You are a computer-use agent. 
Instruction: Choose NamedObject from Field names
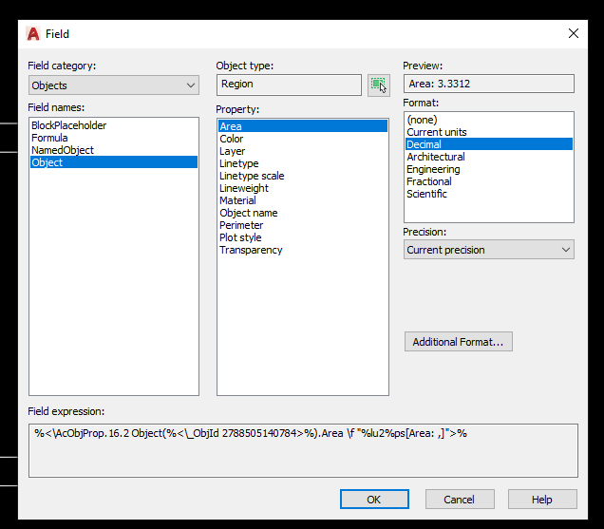point(63,150)
